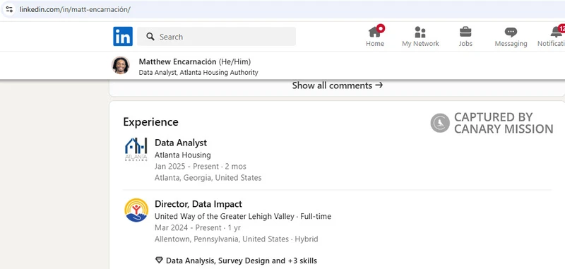The width and height of the screenshot is (565, 269).
Task: Click Data Analyst, Atlanta Housing Authority headline
Action: pos(198,73)
